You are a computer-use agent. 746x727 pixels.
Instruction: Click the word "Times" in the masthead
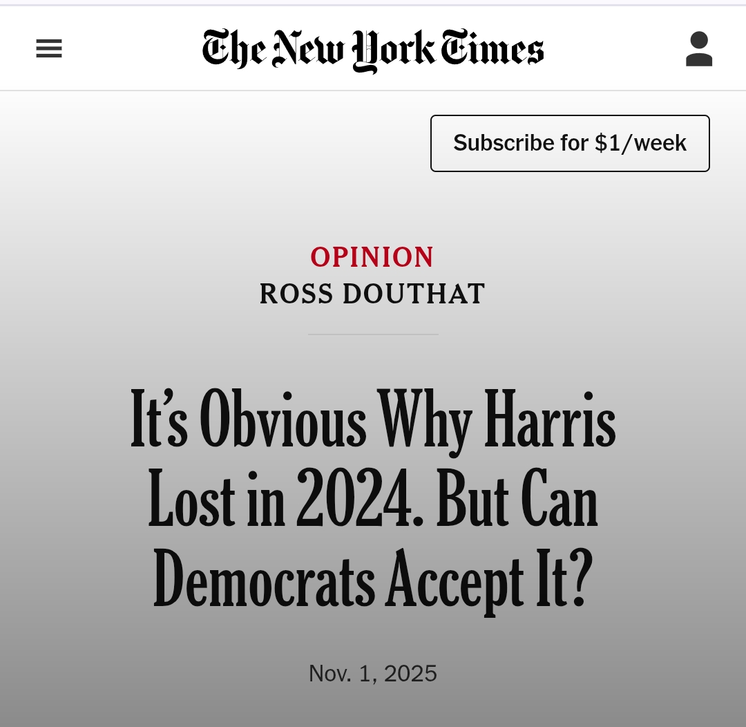click(x=492, y=50)
